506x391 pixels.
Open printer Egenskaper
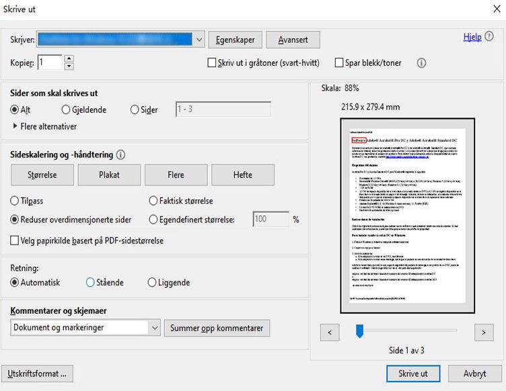tap(236, 40)
